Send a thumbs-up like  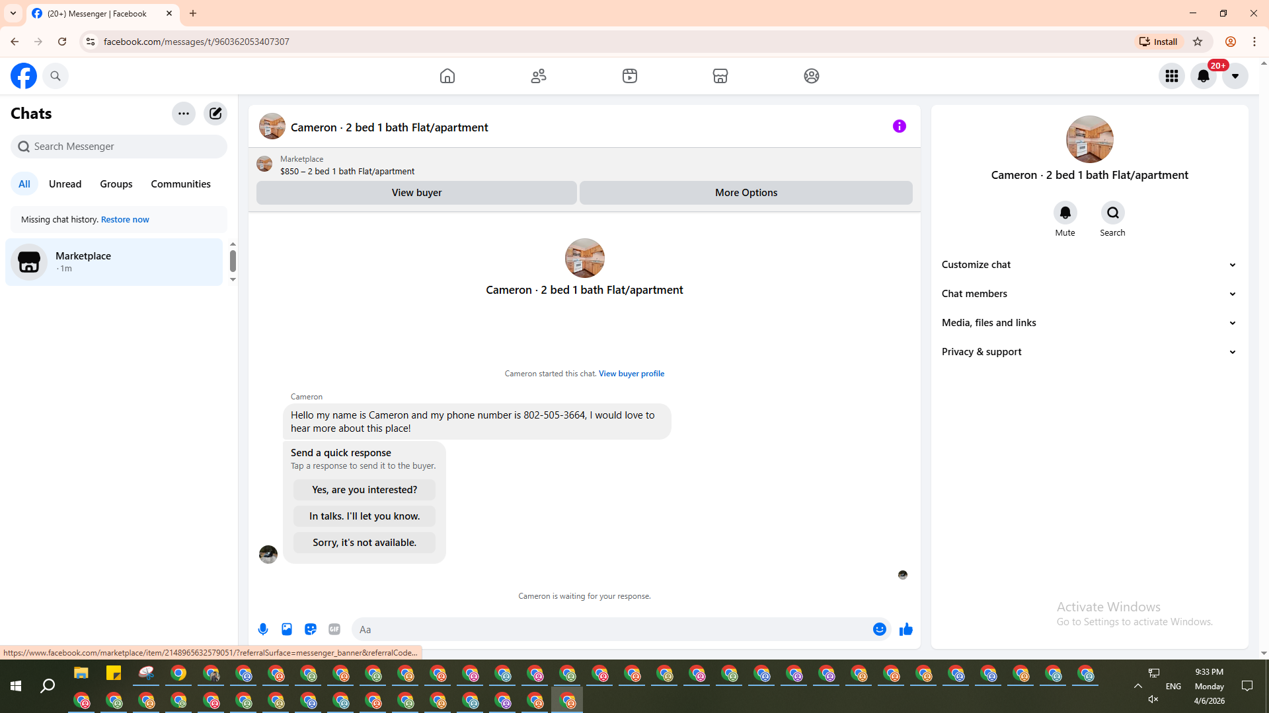pos(906,630)
